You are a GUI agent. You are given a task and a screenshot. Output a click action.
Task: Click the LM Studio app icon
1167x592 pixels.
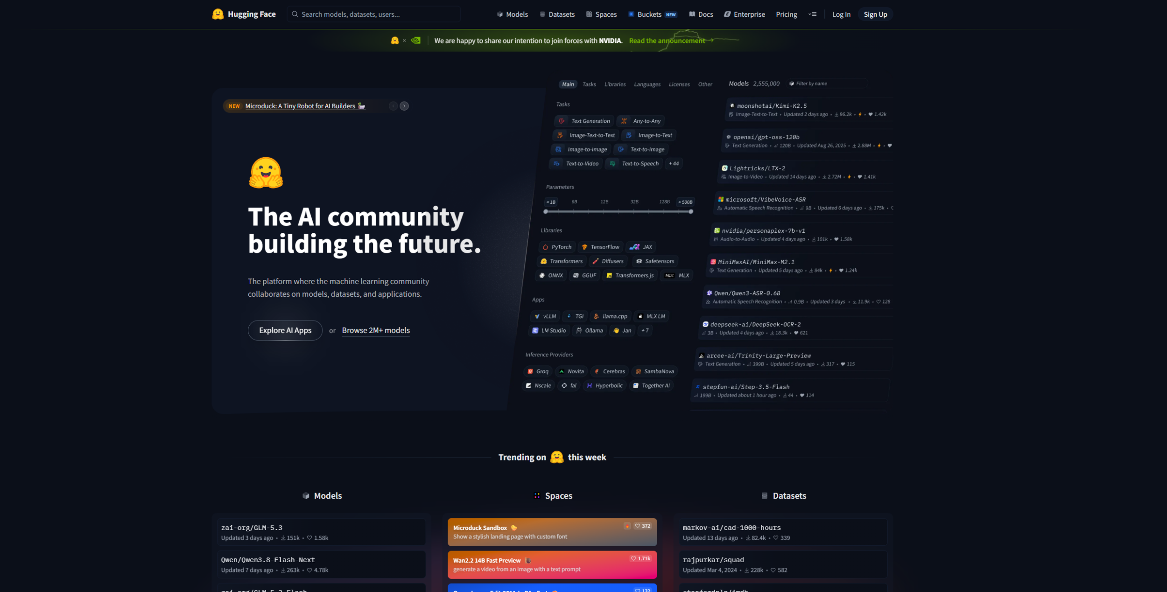coord(535,331)
